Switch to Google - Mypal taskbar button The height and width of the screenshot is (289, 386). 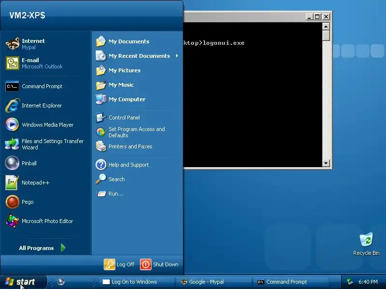coord(214,282)
